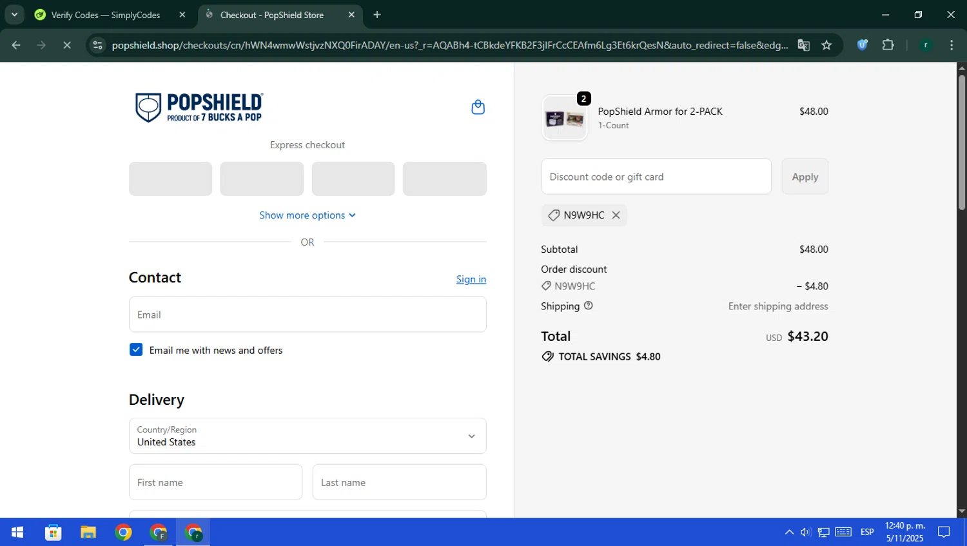
Task: Open File Explorer from the taskbar
Action: pyautogui.click(x=88, y=532)
